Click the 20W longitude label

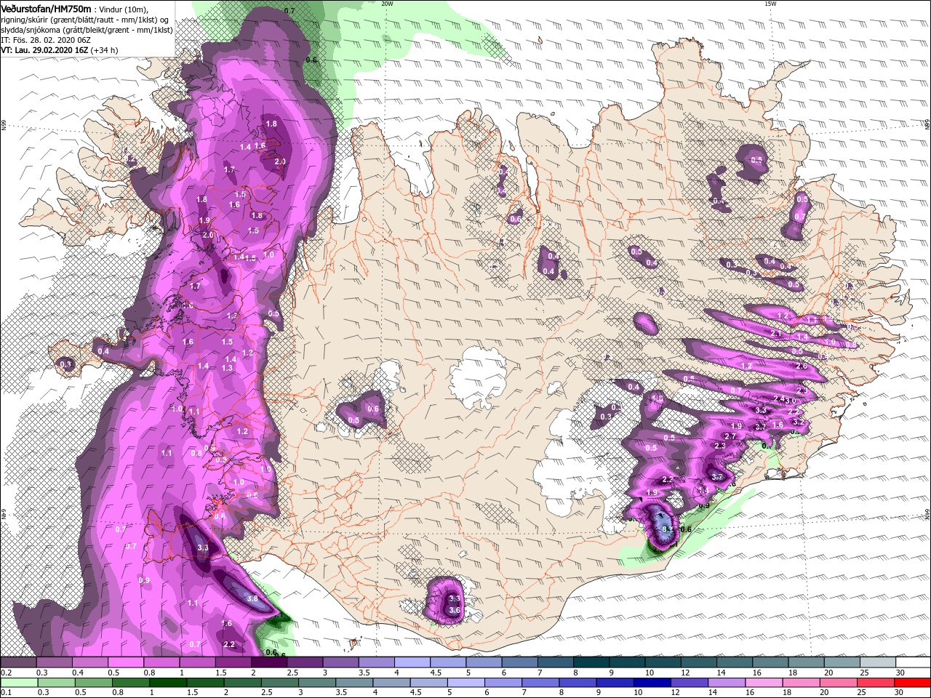[x=387, y=4]
